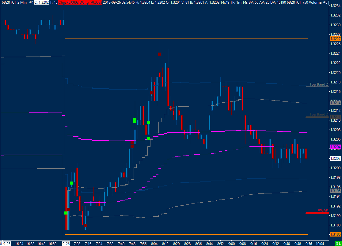Click the 1.3198 price axis label
342x246 pixels.
click(336, 177)
